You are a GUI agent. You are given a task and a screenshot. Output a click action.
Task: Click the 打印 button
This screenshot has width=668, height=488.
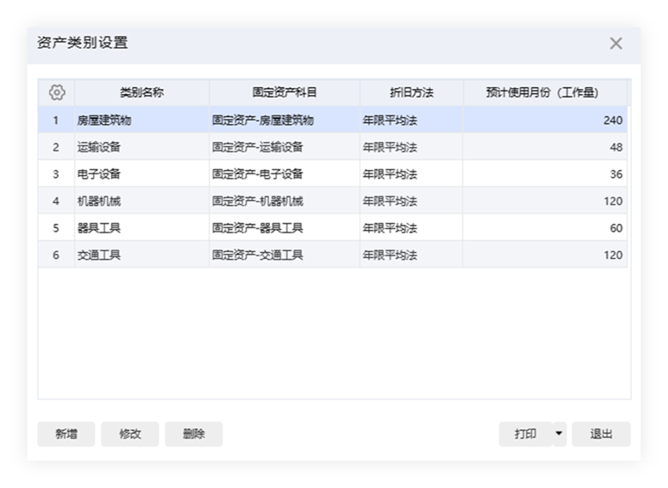coord(525,434)
